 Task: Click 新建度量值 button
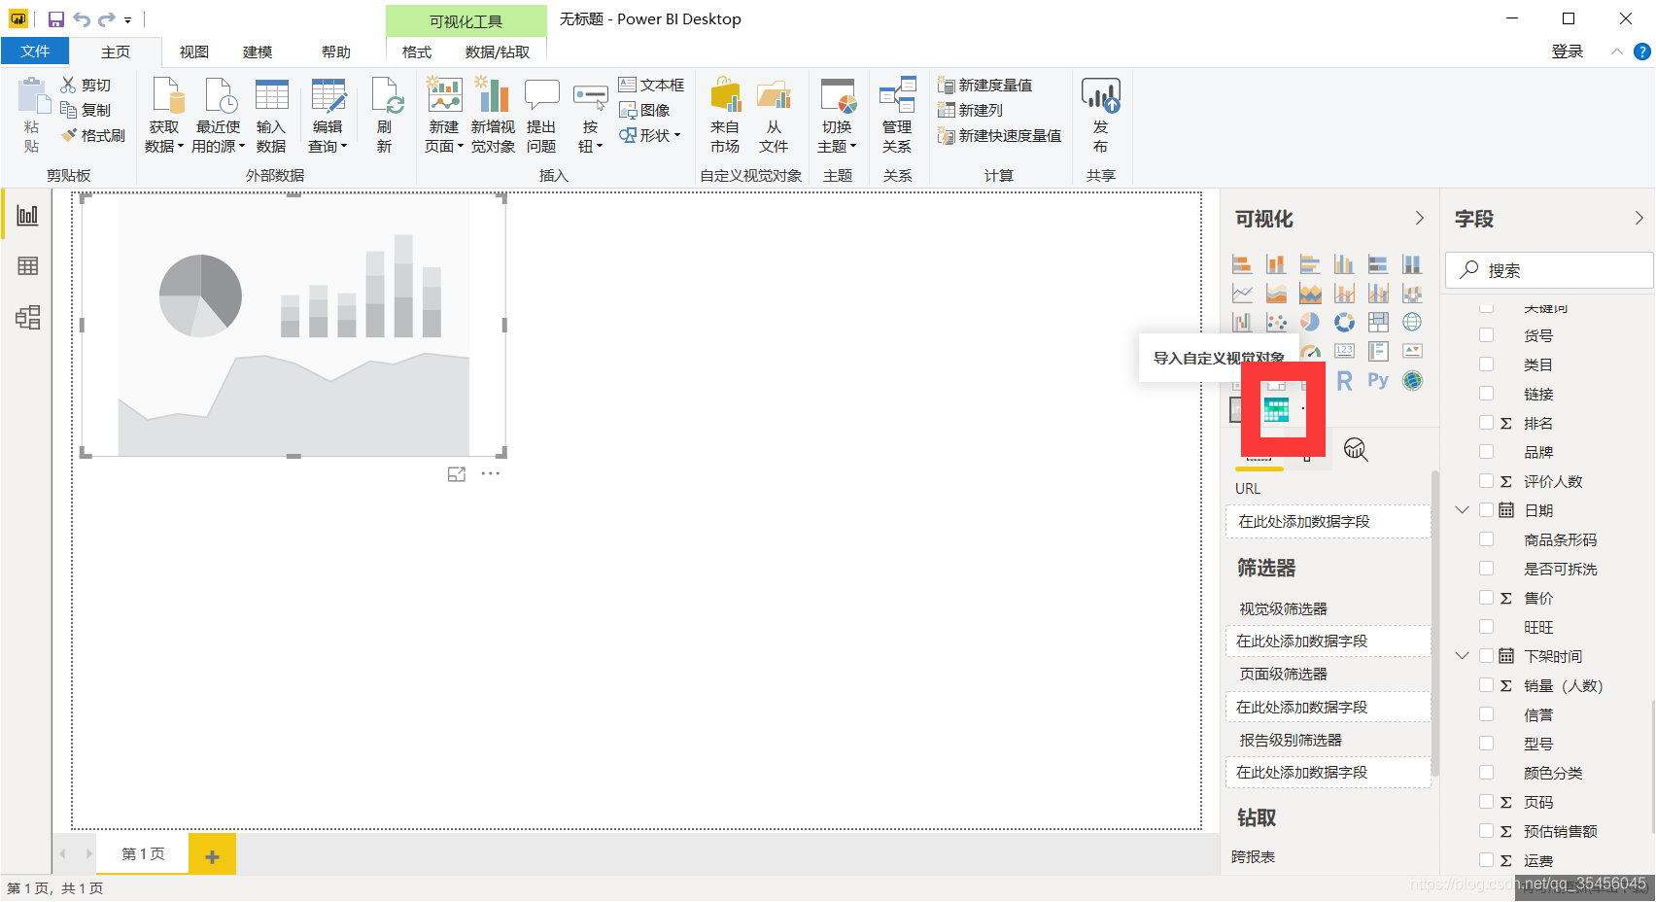(x=985, y=85)
